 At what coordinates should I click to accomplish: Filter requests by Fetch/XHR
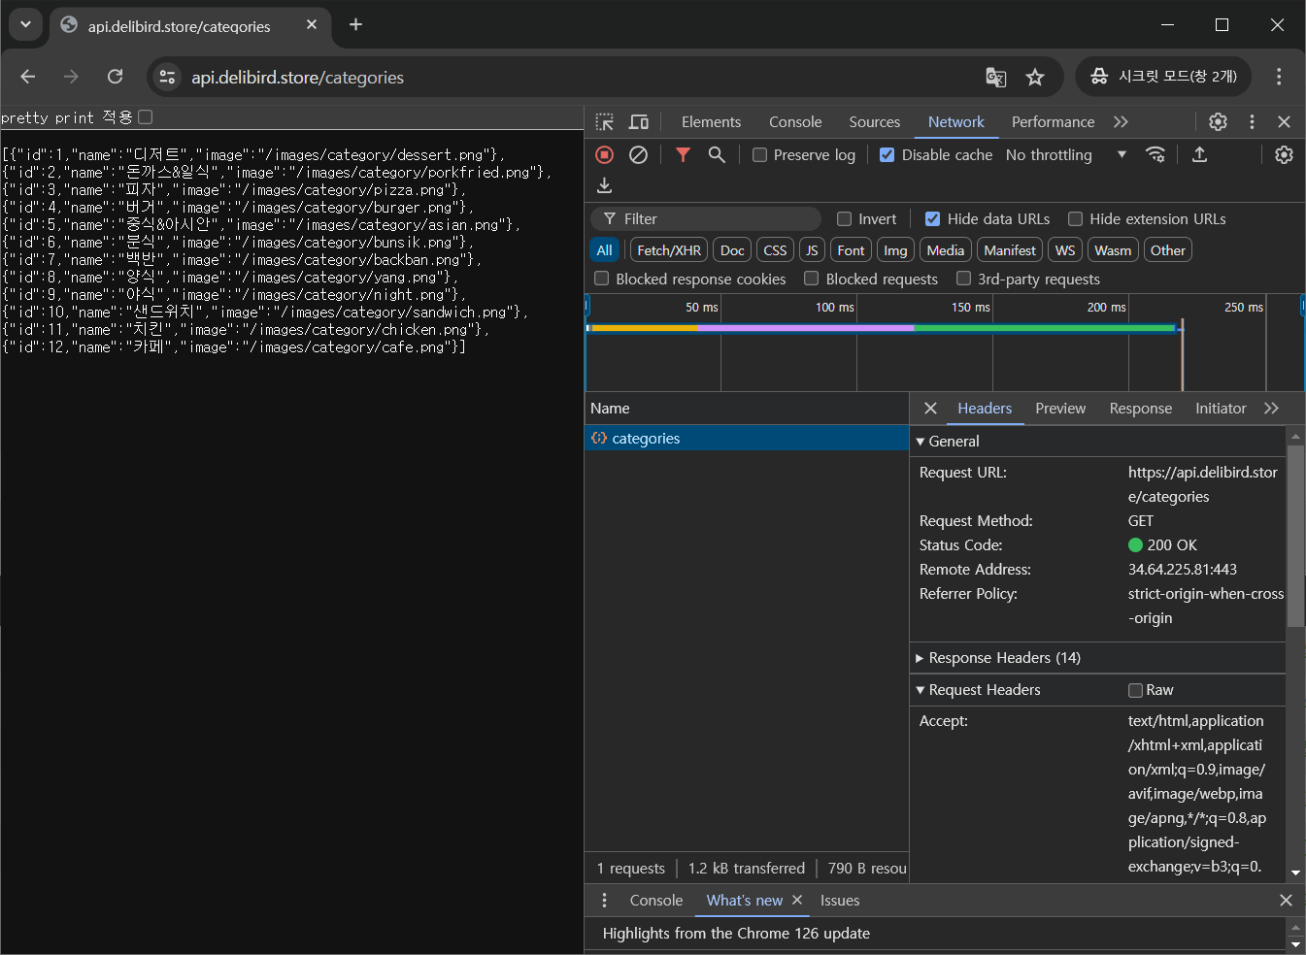[668, 250]
